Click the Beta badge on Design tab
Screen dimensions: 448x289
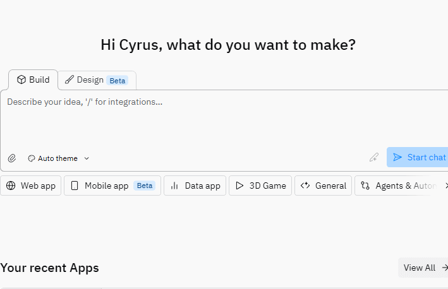117,81
